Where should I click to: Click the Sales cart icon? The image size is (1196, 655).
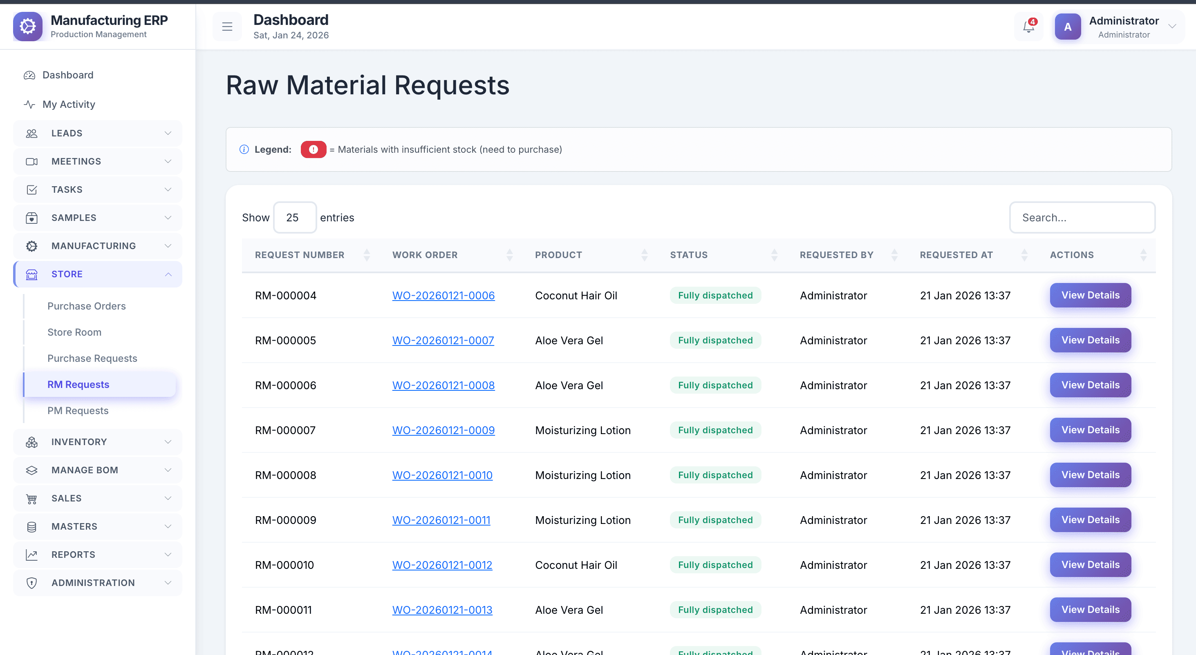point(31,499)
